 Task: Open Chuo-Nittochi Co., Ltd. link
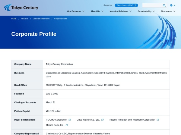pos(88,120)
